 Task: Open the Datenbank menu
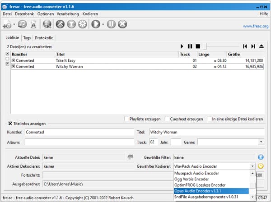pos(24,14)
